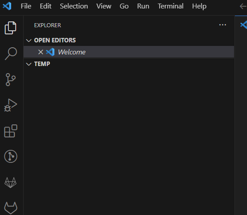Click the VS Code icon beside Welcome
247x215 pixels.
click(x=50, y=52)
